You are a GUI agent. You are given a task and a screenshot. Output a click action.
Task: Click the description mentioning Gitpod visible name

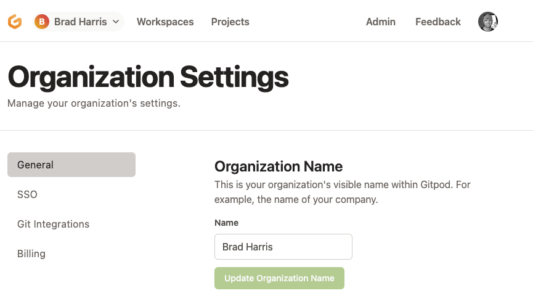click(343, 192)
